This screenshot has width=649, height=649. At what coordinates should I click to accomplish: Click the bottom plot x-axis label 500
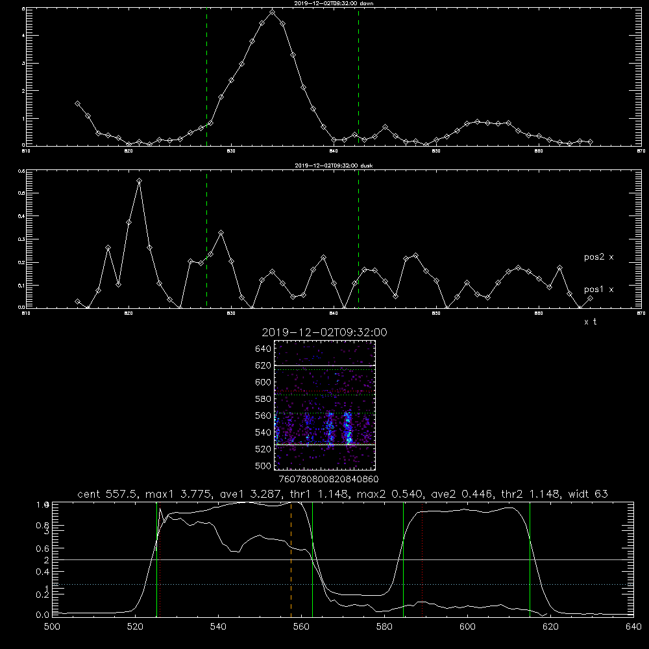(52, 626)
